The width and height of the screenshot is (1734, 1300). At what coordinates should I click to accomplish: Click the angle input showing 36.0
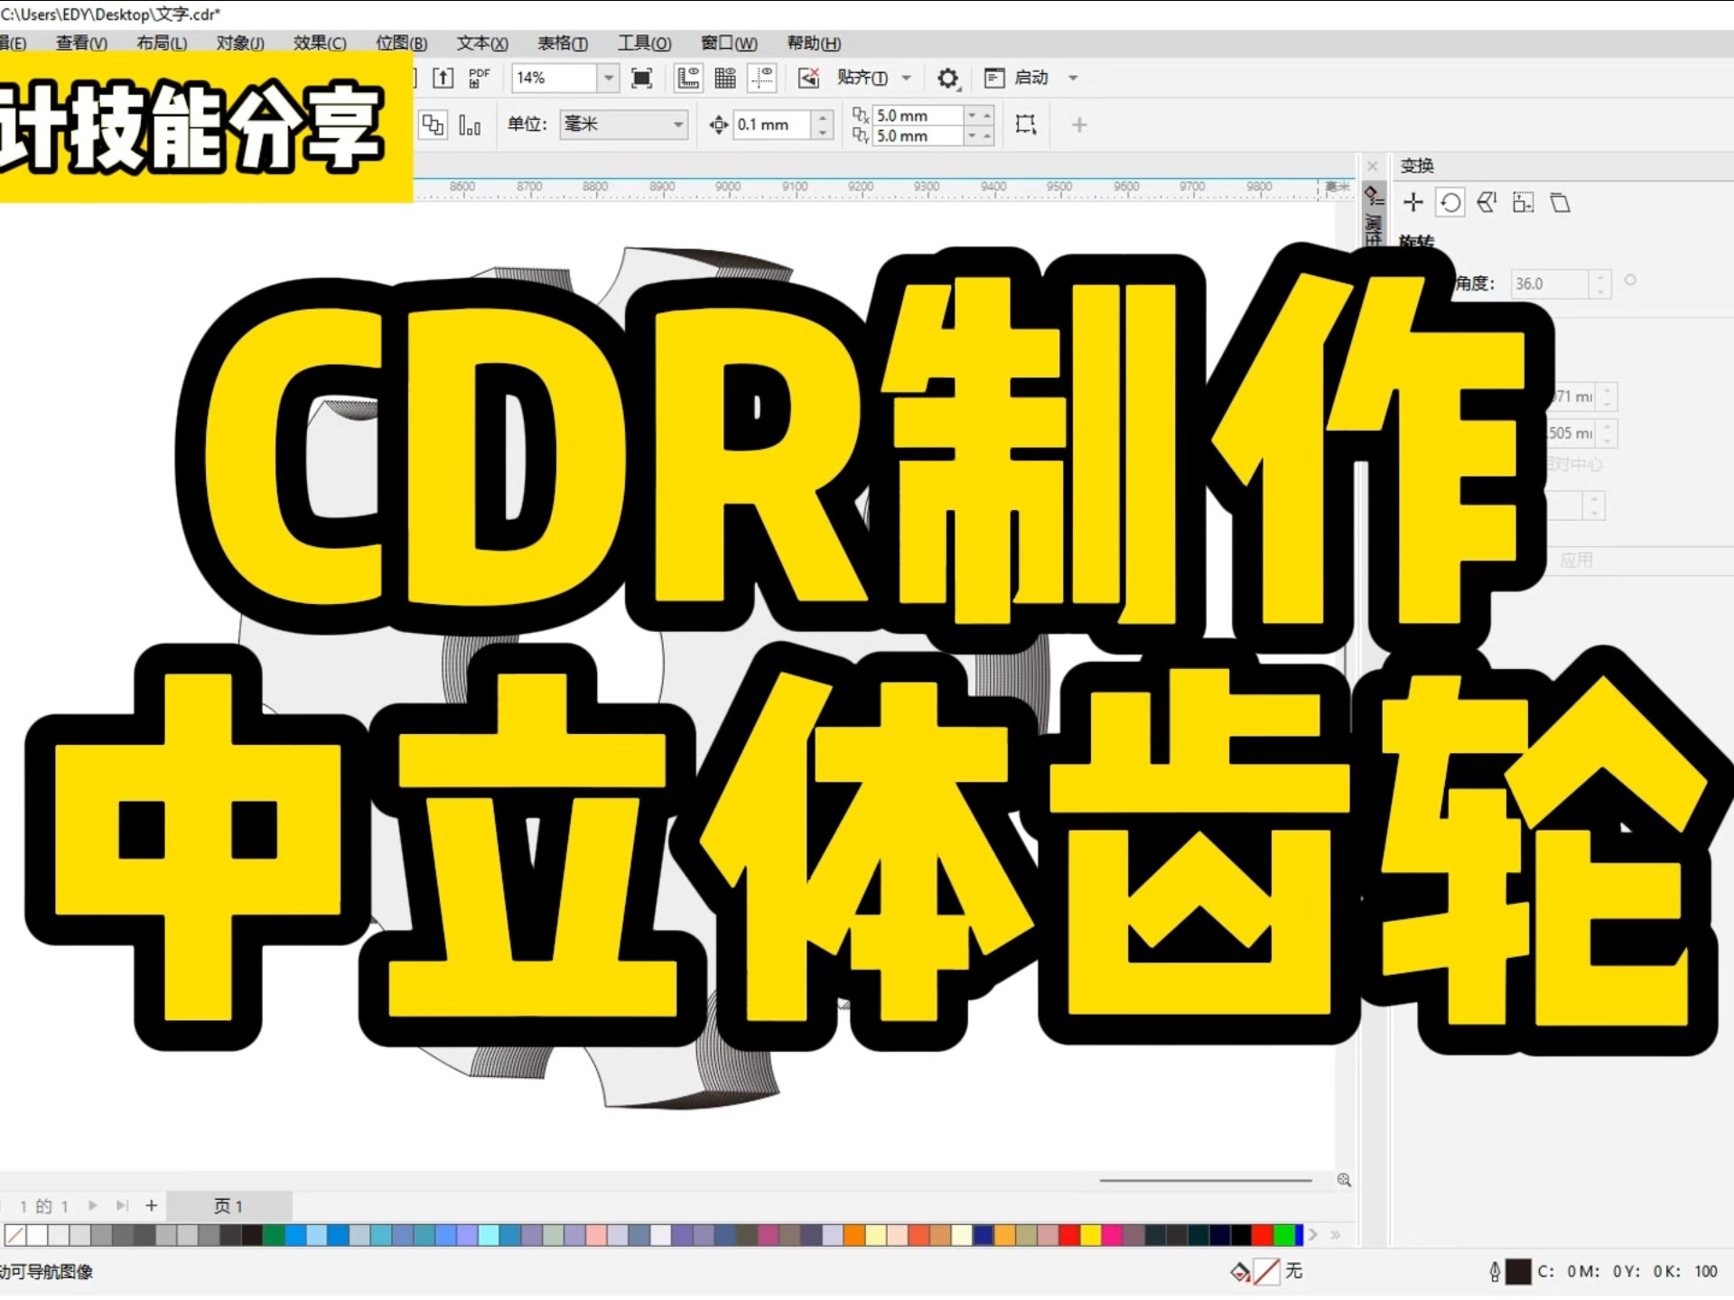(1549, 283)
